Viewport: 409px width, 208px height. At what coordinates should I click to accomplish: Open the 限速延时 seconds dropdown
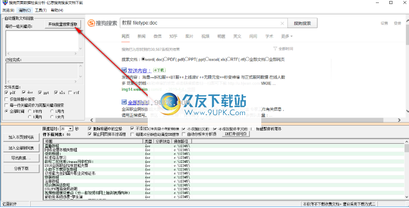click(70, 129)
